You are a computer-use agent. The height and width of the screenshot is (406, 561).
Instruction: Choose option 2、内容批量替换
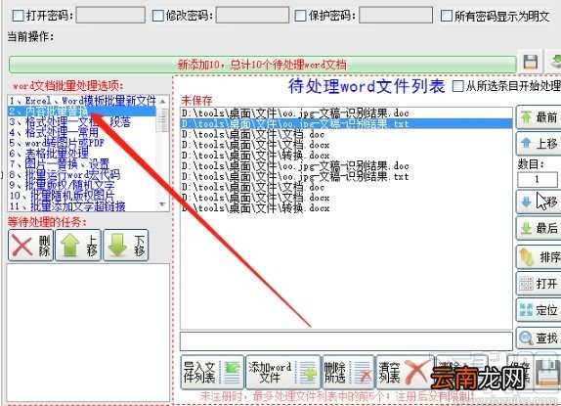82,112
